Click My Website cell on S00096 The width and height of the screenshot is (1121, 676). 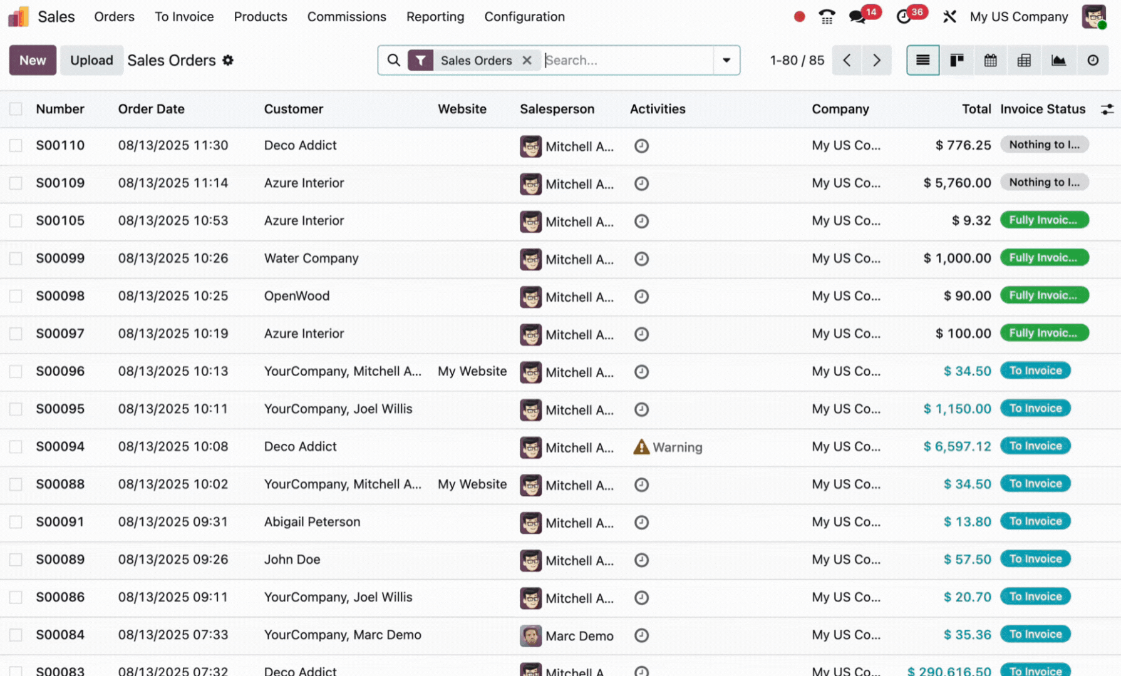pyautogui.click(x=472, y=371)
